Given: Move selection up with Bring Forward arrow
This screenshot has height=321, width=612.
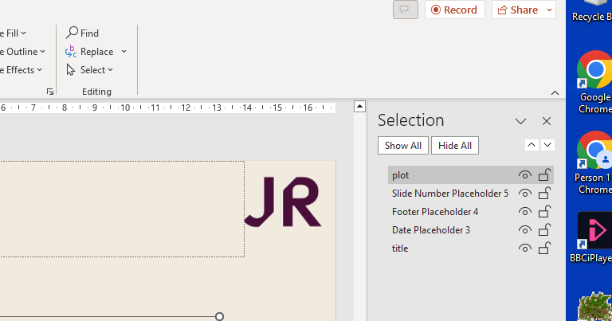Looking at the screenshot, I should click(x=532, y=145).
